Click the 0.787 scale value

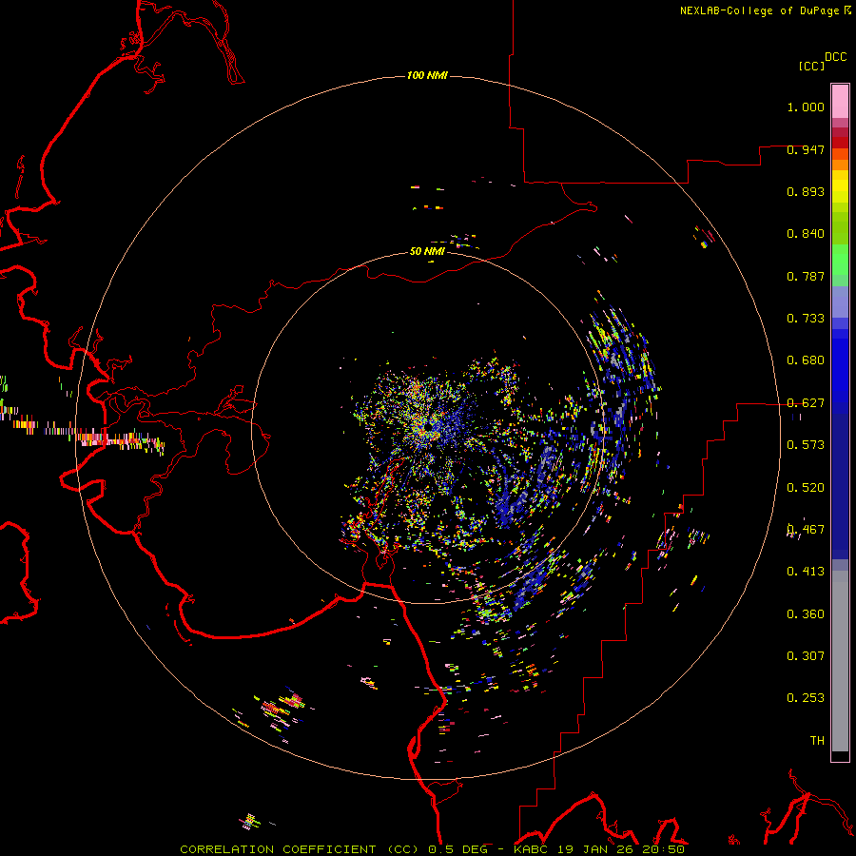[806, 276]
